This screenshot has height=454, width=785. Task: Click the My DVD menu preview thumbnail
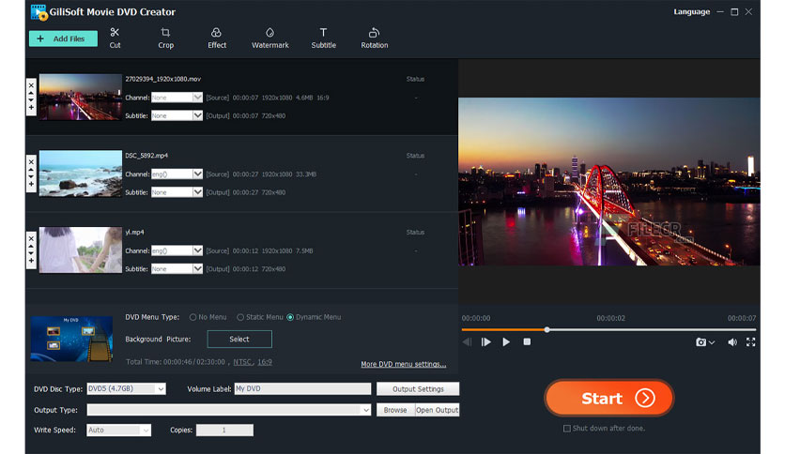coord(71,339)
